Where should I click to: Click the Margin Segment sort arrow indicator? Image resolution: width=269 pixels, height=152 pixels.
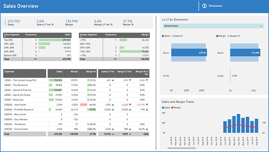pos(81,37)
